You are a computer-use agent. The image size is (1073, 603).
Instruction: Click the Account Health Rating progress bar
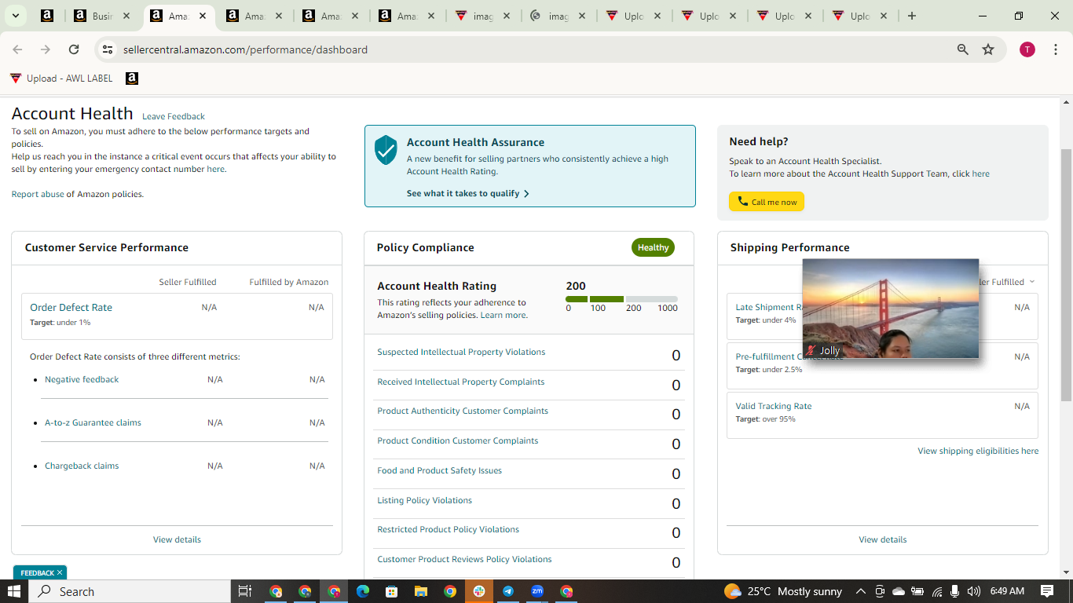(x=621, y=299)
